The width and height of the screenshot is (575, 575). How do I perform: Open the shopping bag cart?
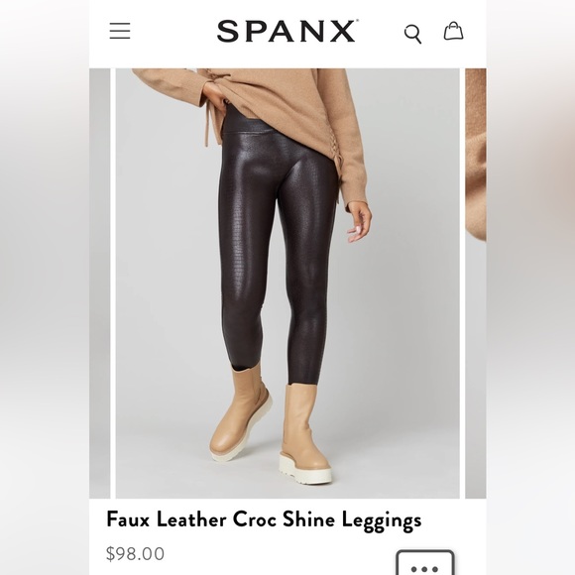coord(454,31)
